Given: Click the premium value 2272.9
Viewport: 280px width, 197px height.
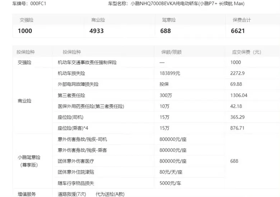Looking at the screenshot, I should coord(237,73).
